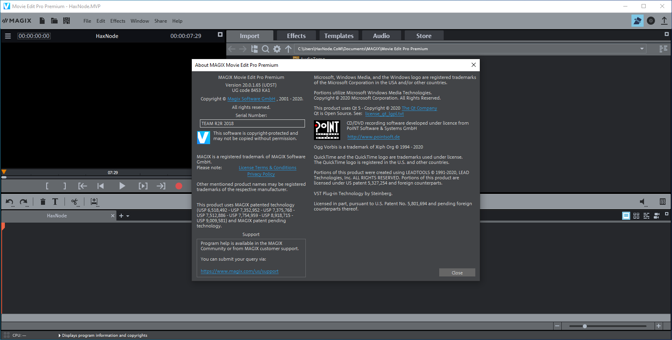
Task: Open the Help menu
Action: click(x=177, y=21)
